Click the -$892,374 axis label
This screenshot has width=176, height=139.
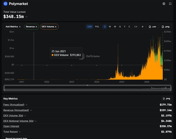coord(9,80)
